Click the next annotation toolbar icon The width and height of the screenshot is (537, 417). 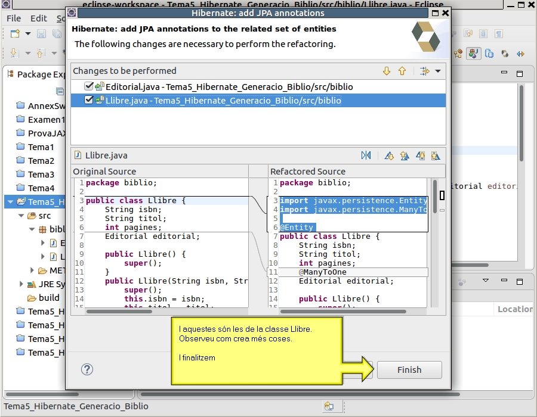[14, 53]
